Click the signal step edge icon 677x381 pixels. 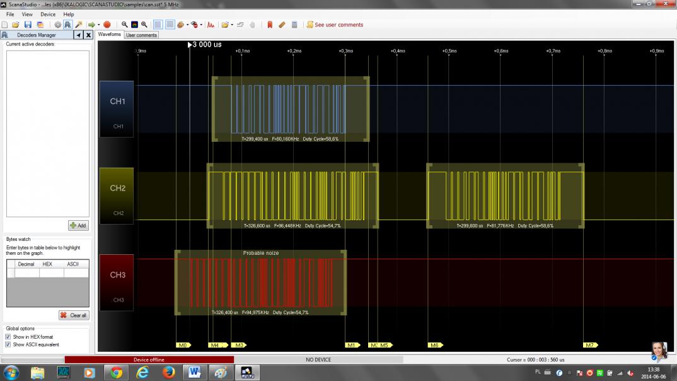[241, 25]
